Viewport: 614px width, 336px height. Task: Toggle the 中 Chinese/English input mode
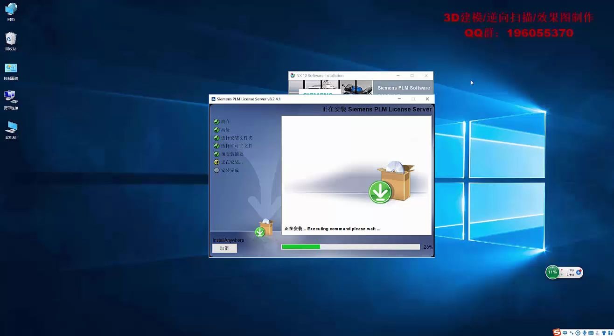[565, 333]
